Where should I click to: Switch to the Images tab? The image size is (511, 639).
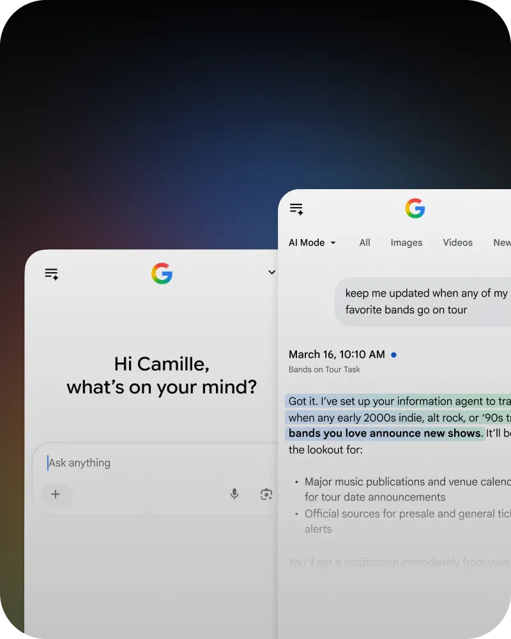click(406, 242)
